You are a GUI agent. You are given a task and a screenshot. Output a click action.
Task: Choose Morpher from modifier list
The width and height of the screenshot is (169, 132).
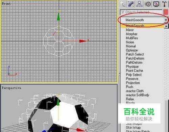(131, 34)
